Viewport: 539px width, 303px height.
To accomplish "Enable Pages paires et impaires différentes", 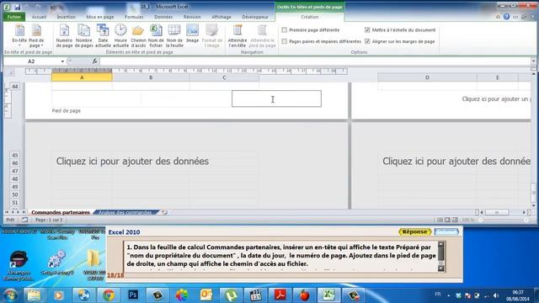I will [x=285, y=41].
